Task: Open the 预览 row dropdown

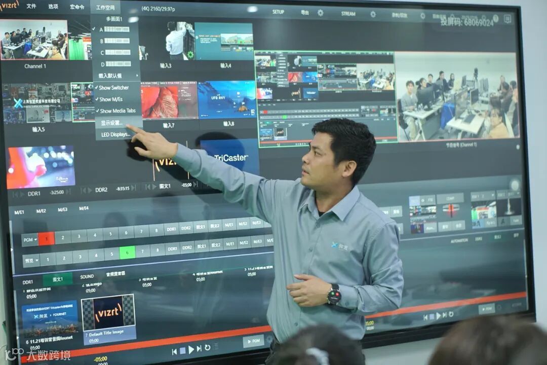Action: [31, 260]
